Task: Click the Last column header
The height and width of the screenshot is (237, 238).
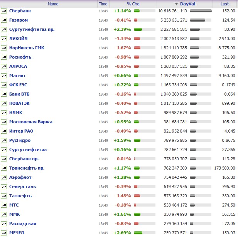Action: click(224, 3)
